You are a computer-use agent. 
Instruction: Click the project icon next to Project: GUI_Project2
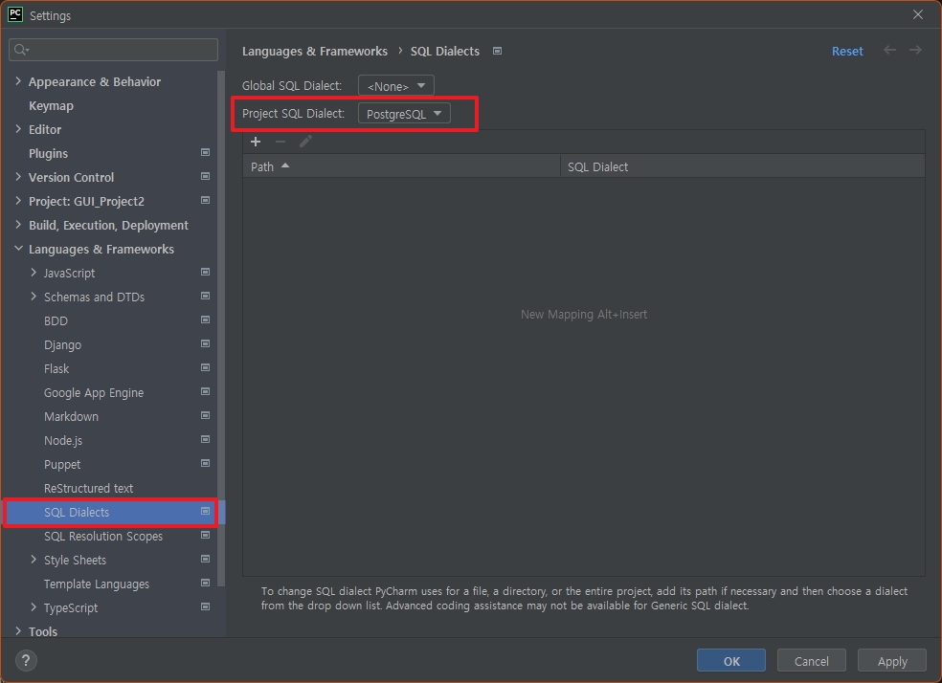[205, 201]
